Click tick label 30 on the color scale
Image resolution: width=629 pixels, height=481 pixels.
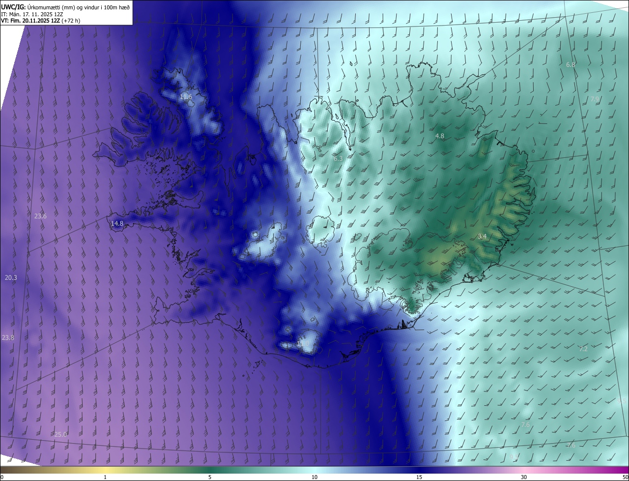[524, 477]
